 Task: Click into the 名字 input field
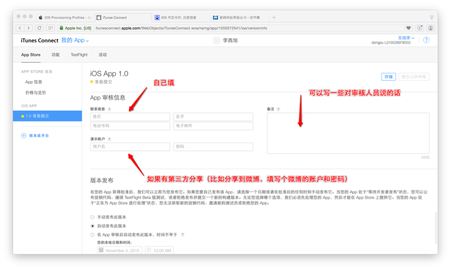(x=213, y=117)
